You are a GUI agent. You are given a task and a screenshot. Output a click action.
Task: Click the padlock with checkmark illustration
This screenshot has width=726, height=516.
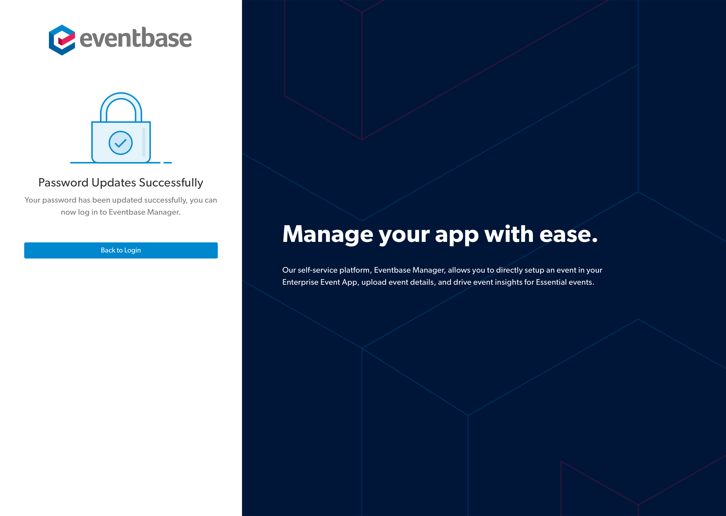pos(121,128)
